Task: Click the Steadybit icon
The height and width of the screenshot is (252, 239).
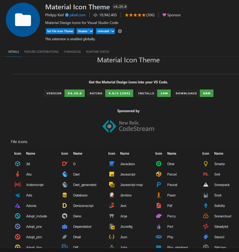Action: click(206, 226)
